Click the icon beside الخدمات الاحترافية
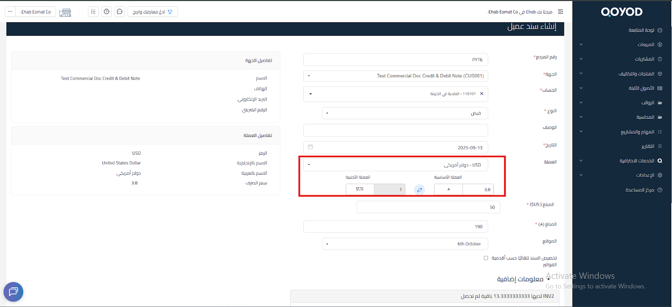Image resolution: width=672 pixels, height=307 pixels. (x=660, y=161)
